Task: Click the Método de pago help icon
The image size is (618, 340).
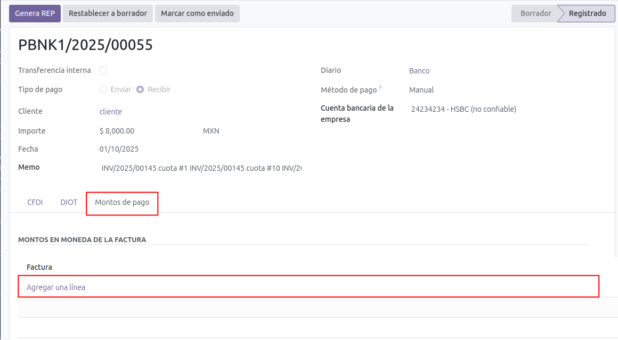Action: (380, 88)
